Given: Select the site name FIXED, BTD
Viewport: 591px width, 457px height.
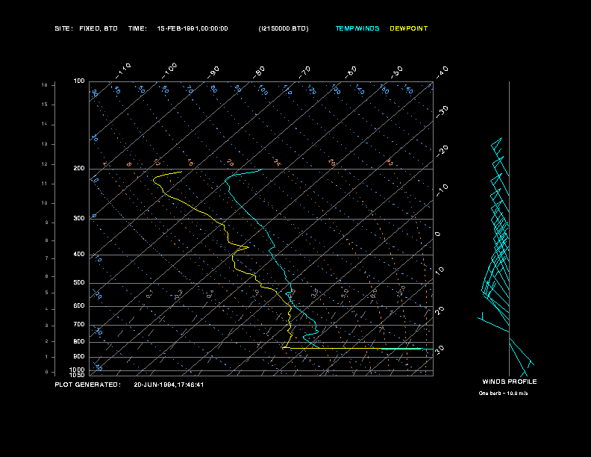Looking at the screenshot, I should (x=98, y=28).
